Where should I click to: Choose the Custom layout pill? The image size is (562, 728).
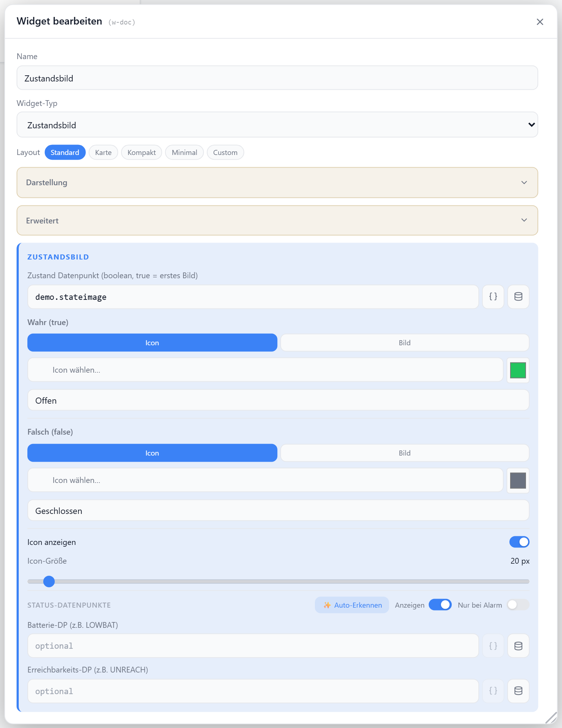(225, 152)
